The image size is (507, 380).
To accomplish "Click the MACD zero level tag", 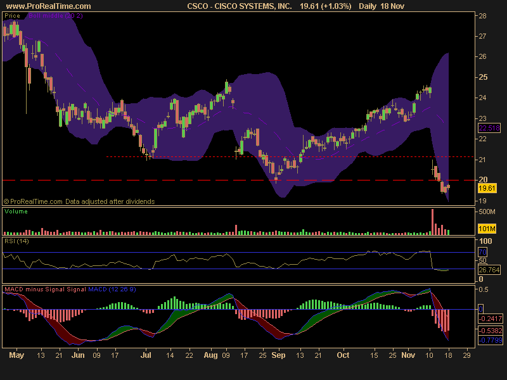I will (480, 309).
